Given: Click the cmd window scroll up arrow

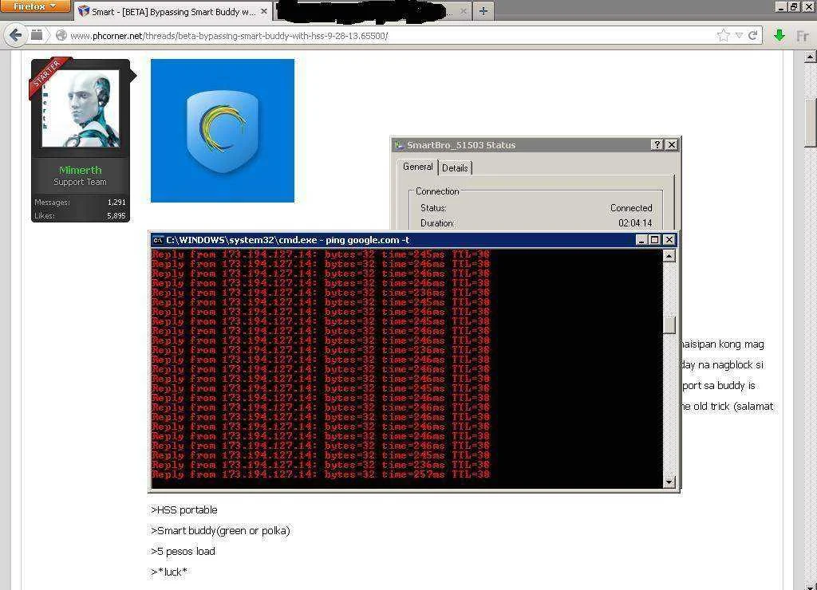Looking at the screenshot, I should pyautogui.click(x=669, y=256).
